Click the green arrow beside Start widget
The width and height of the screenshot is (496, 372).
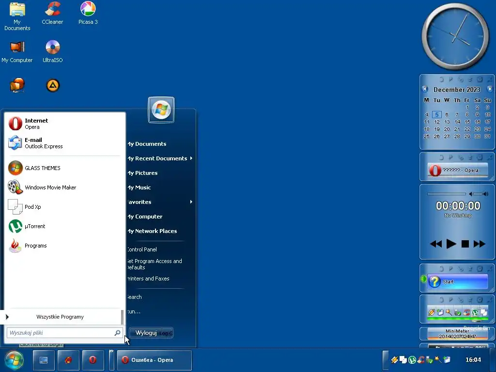point(423,279)
